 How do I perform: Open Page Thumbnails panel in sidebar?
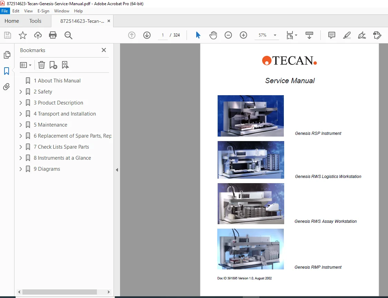click(7, 55)
